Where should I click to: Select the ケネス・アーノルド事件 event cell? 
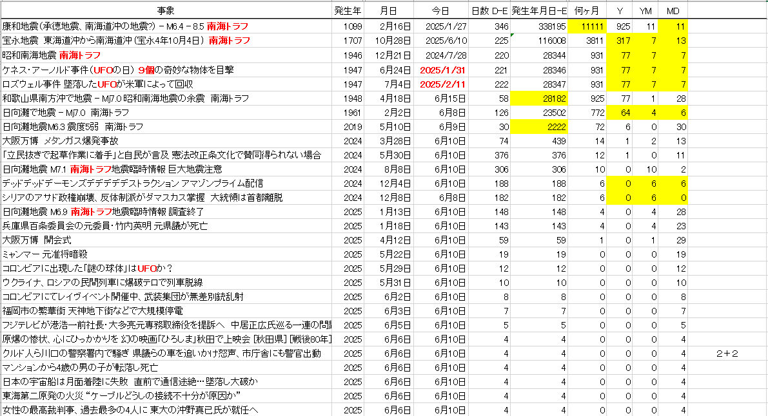[166, 70]
